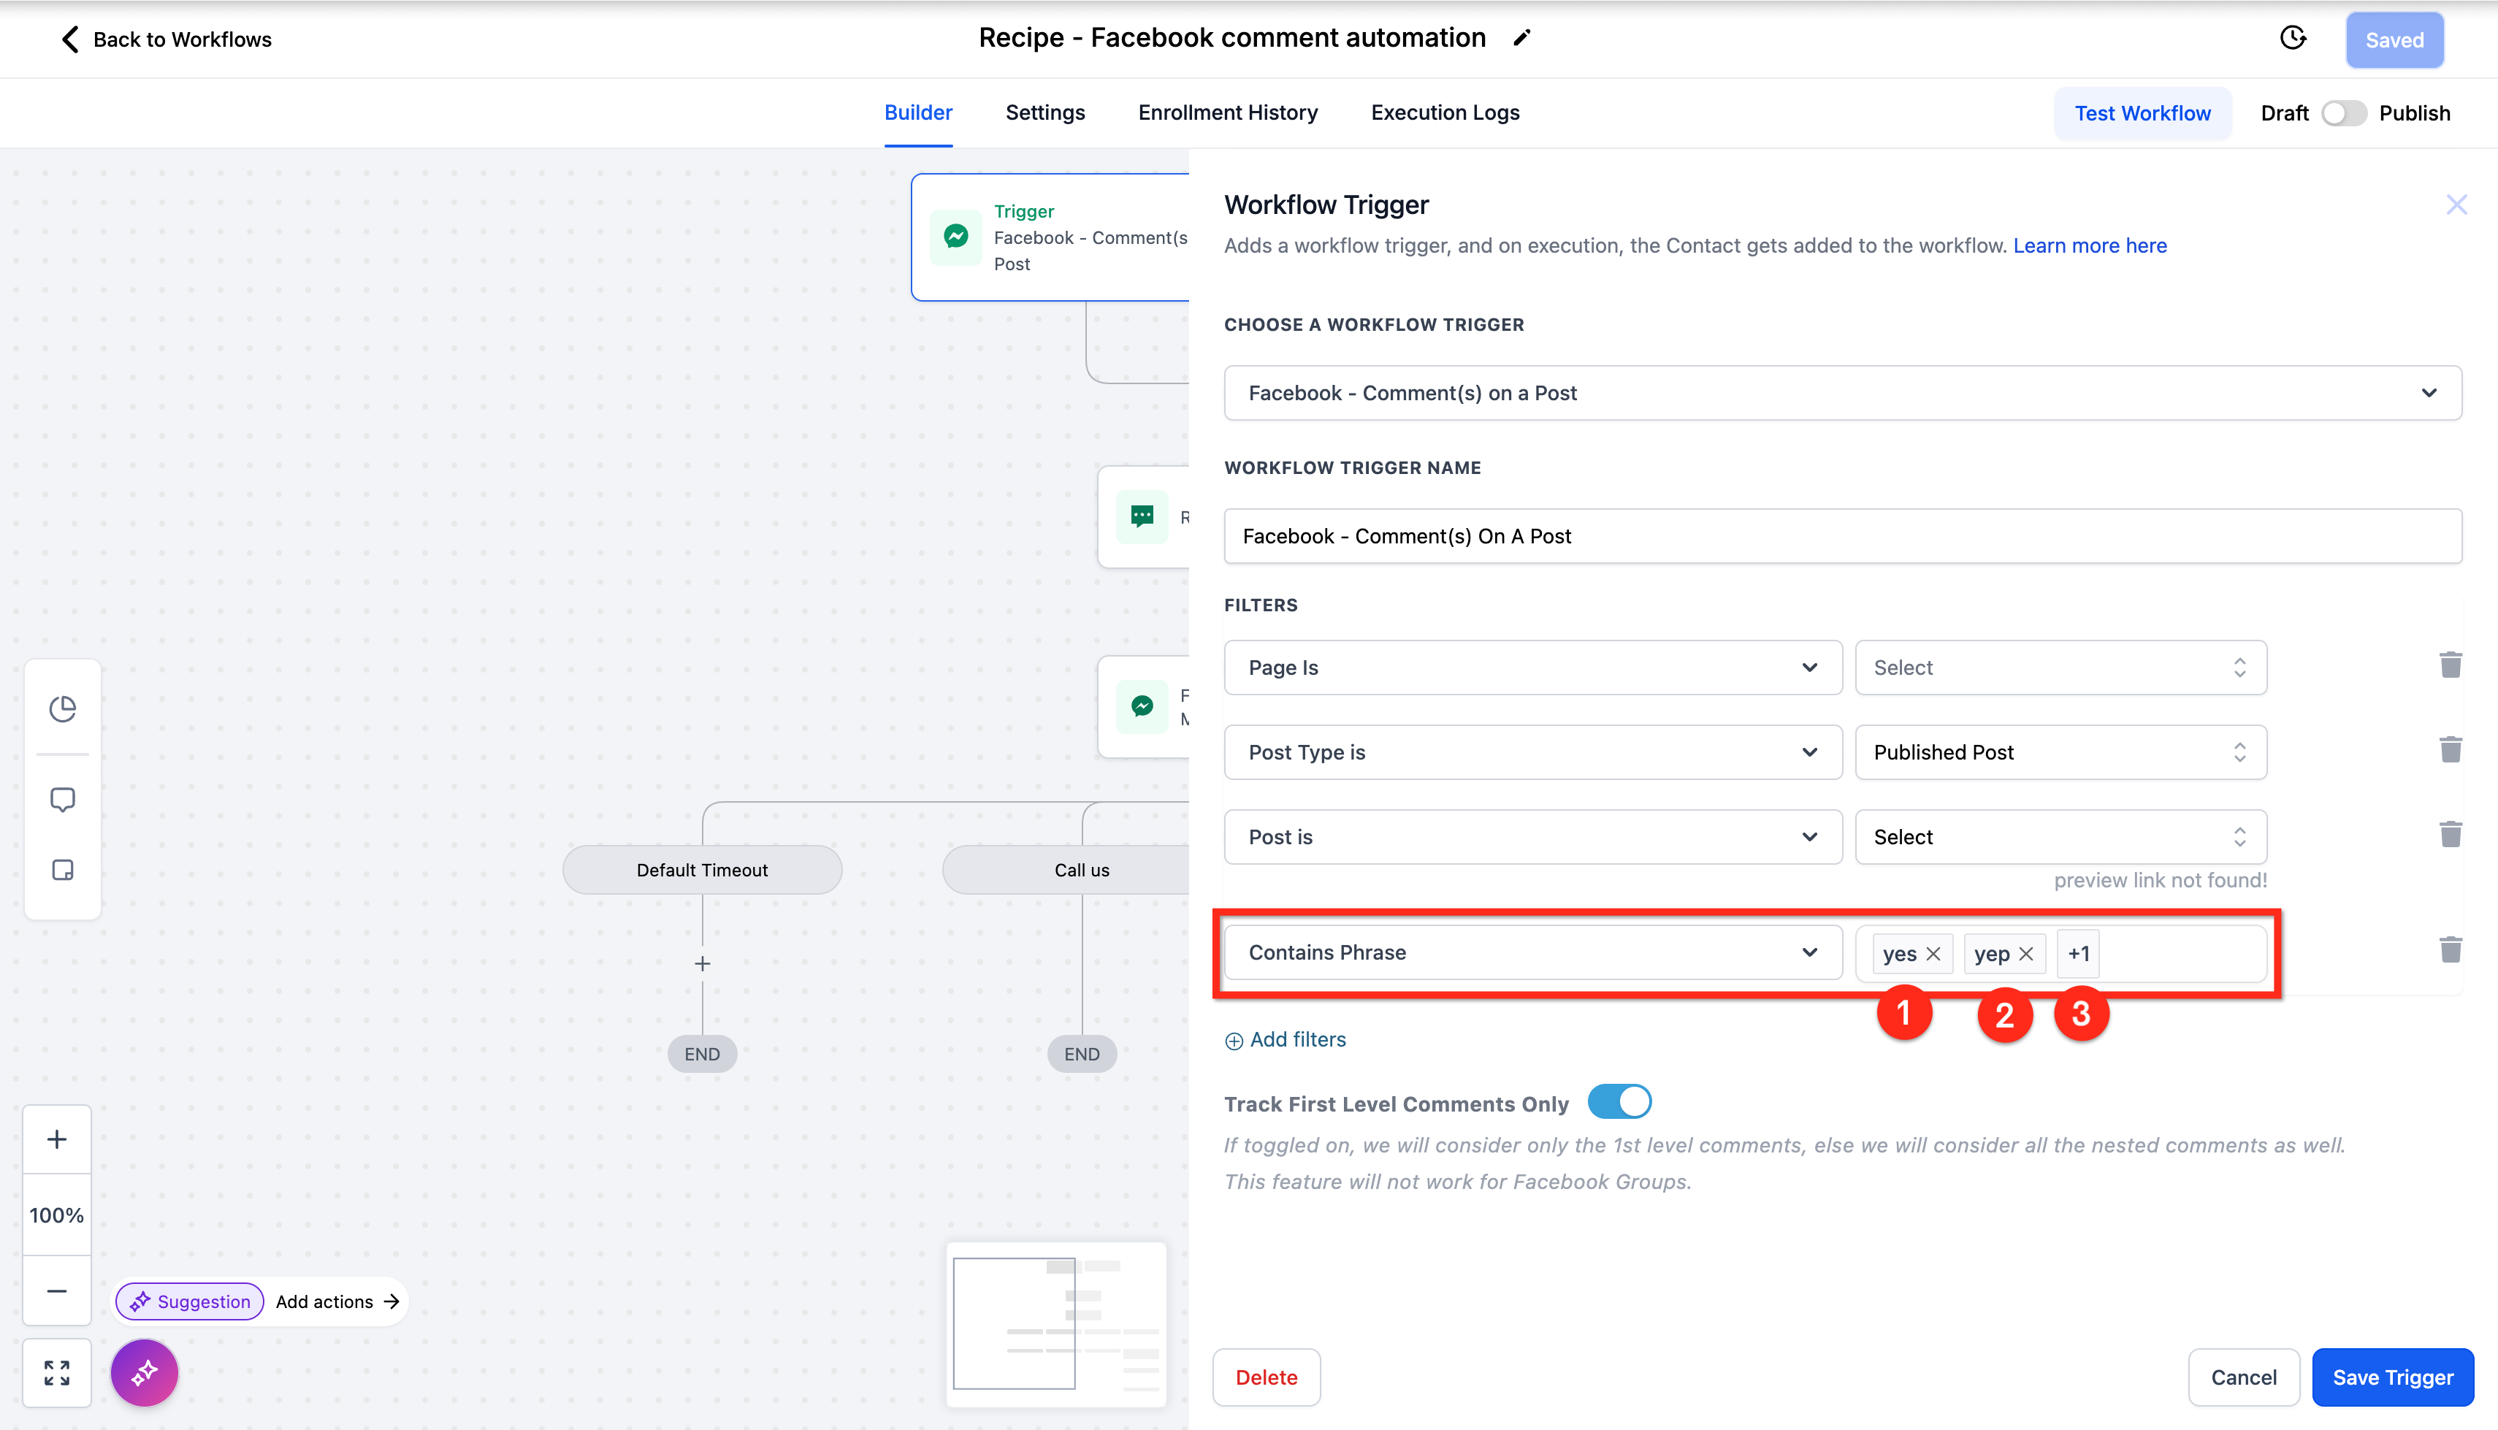Click the Workflow Trigger Name input field
Screen dimensions: 2498x1430
tap(1842, 536)
